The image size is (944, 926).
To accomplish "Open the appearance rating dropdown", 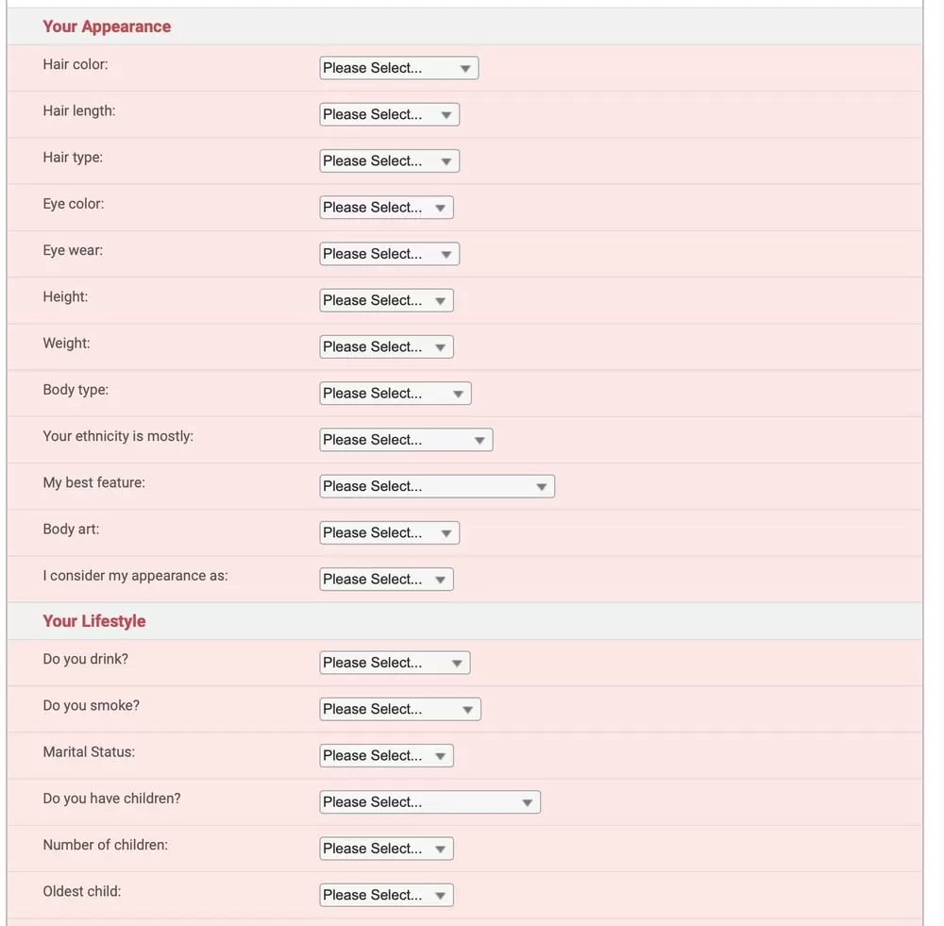I will coord(386,580).
